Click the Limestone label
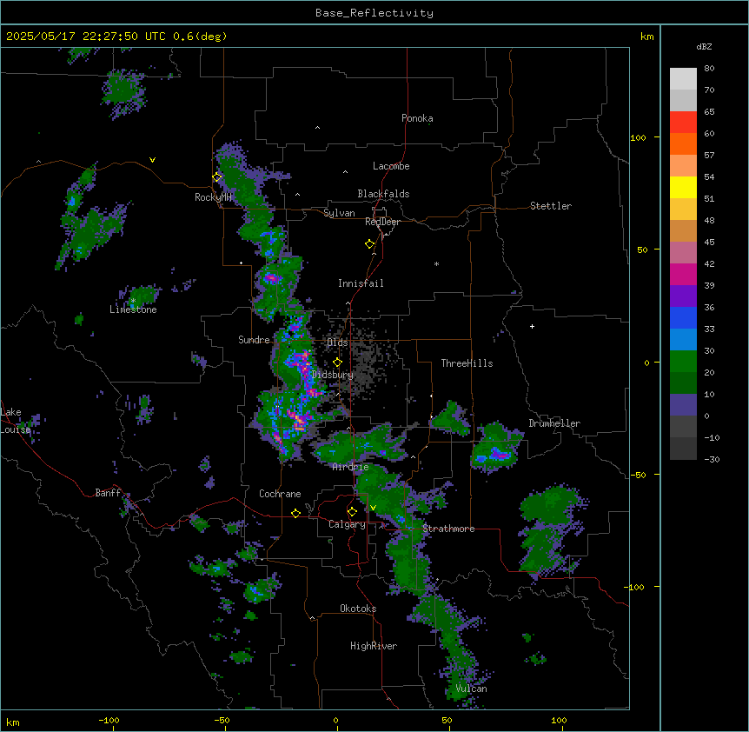 (x=133, y=309)
